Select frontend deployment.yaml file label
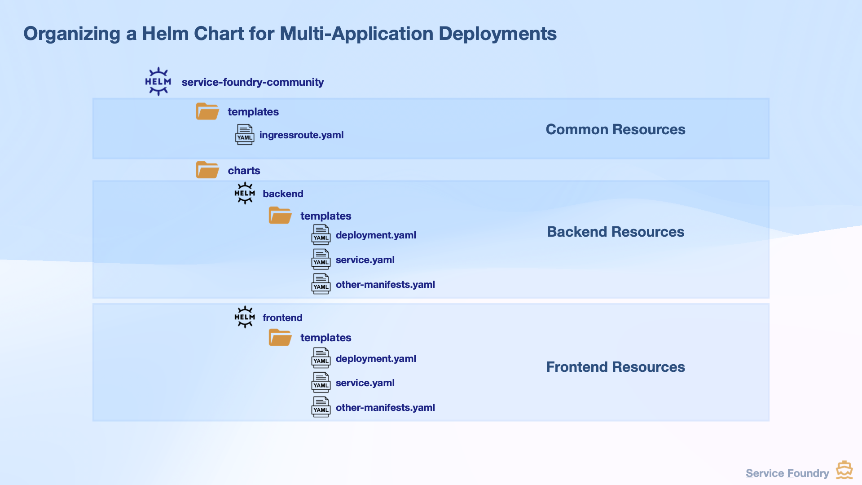 point(376,359)
